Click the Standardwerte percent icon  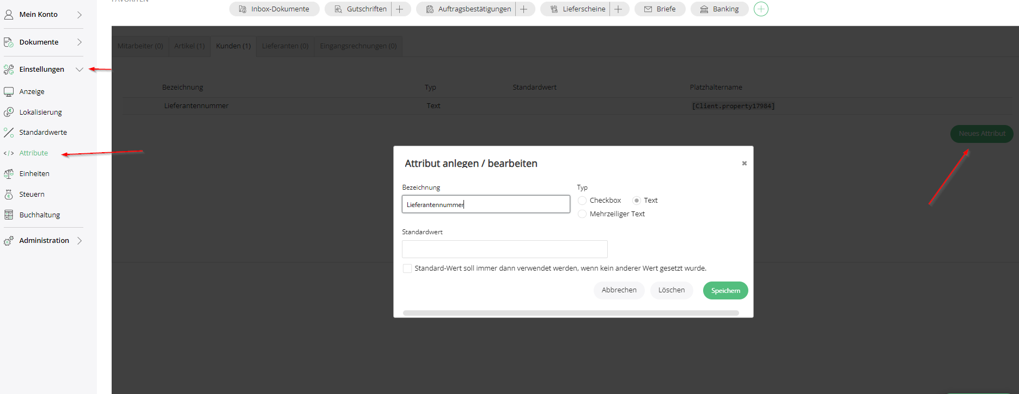coord(9,133)
